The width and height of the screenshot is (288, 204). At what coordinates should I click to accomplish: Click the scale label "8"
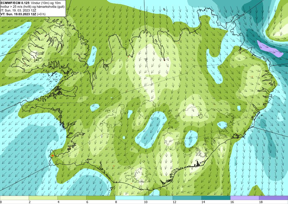pos(116,202)
